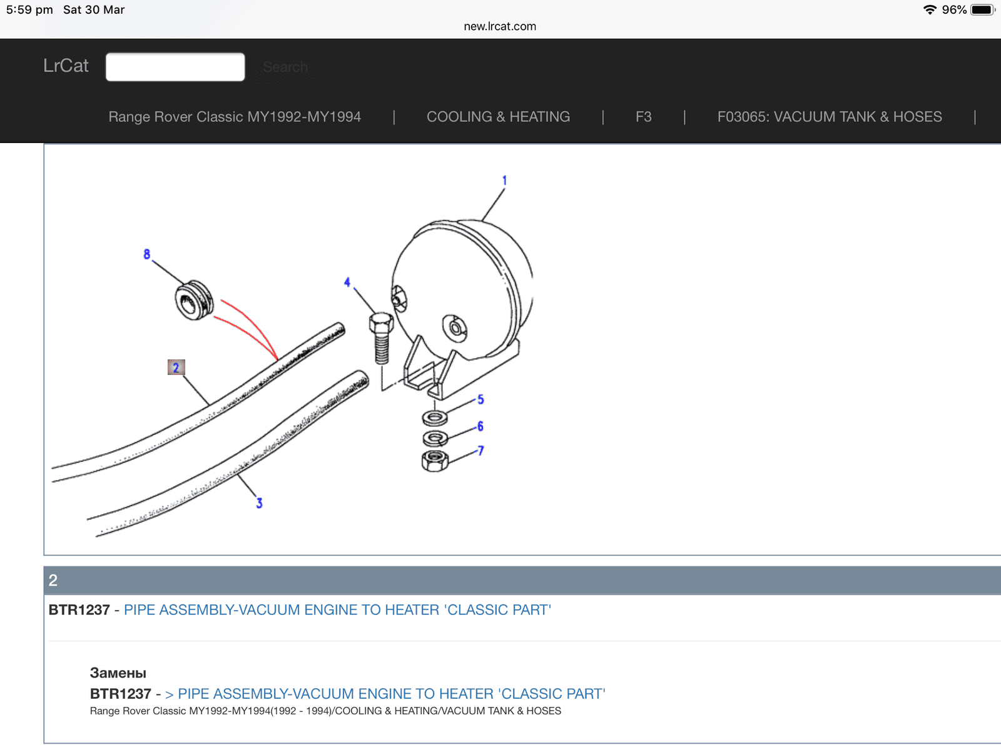Viewport: 1001px width, 750px height.
Task: Select part number 6 washer label
Action: click(480, 426)
